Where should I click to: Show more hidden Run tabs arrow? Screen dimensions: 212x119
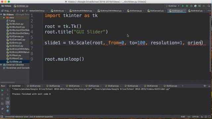[x=183, y=86]
